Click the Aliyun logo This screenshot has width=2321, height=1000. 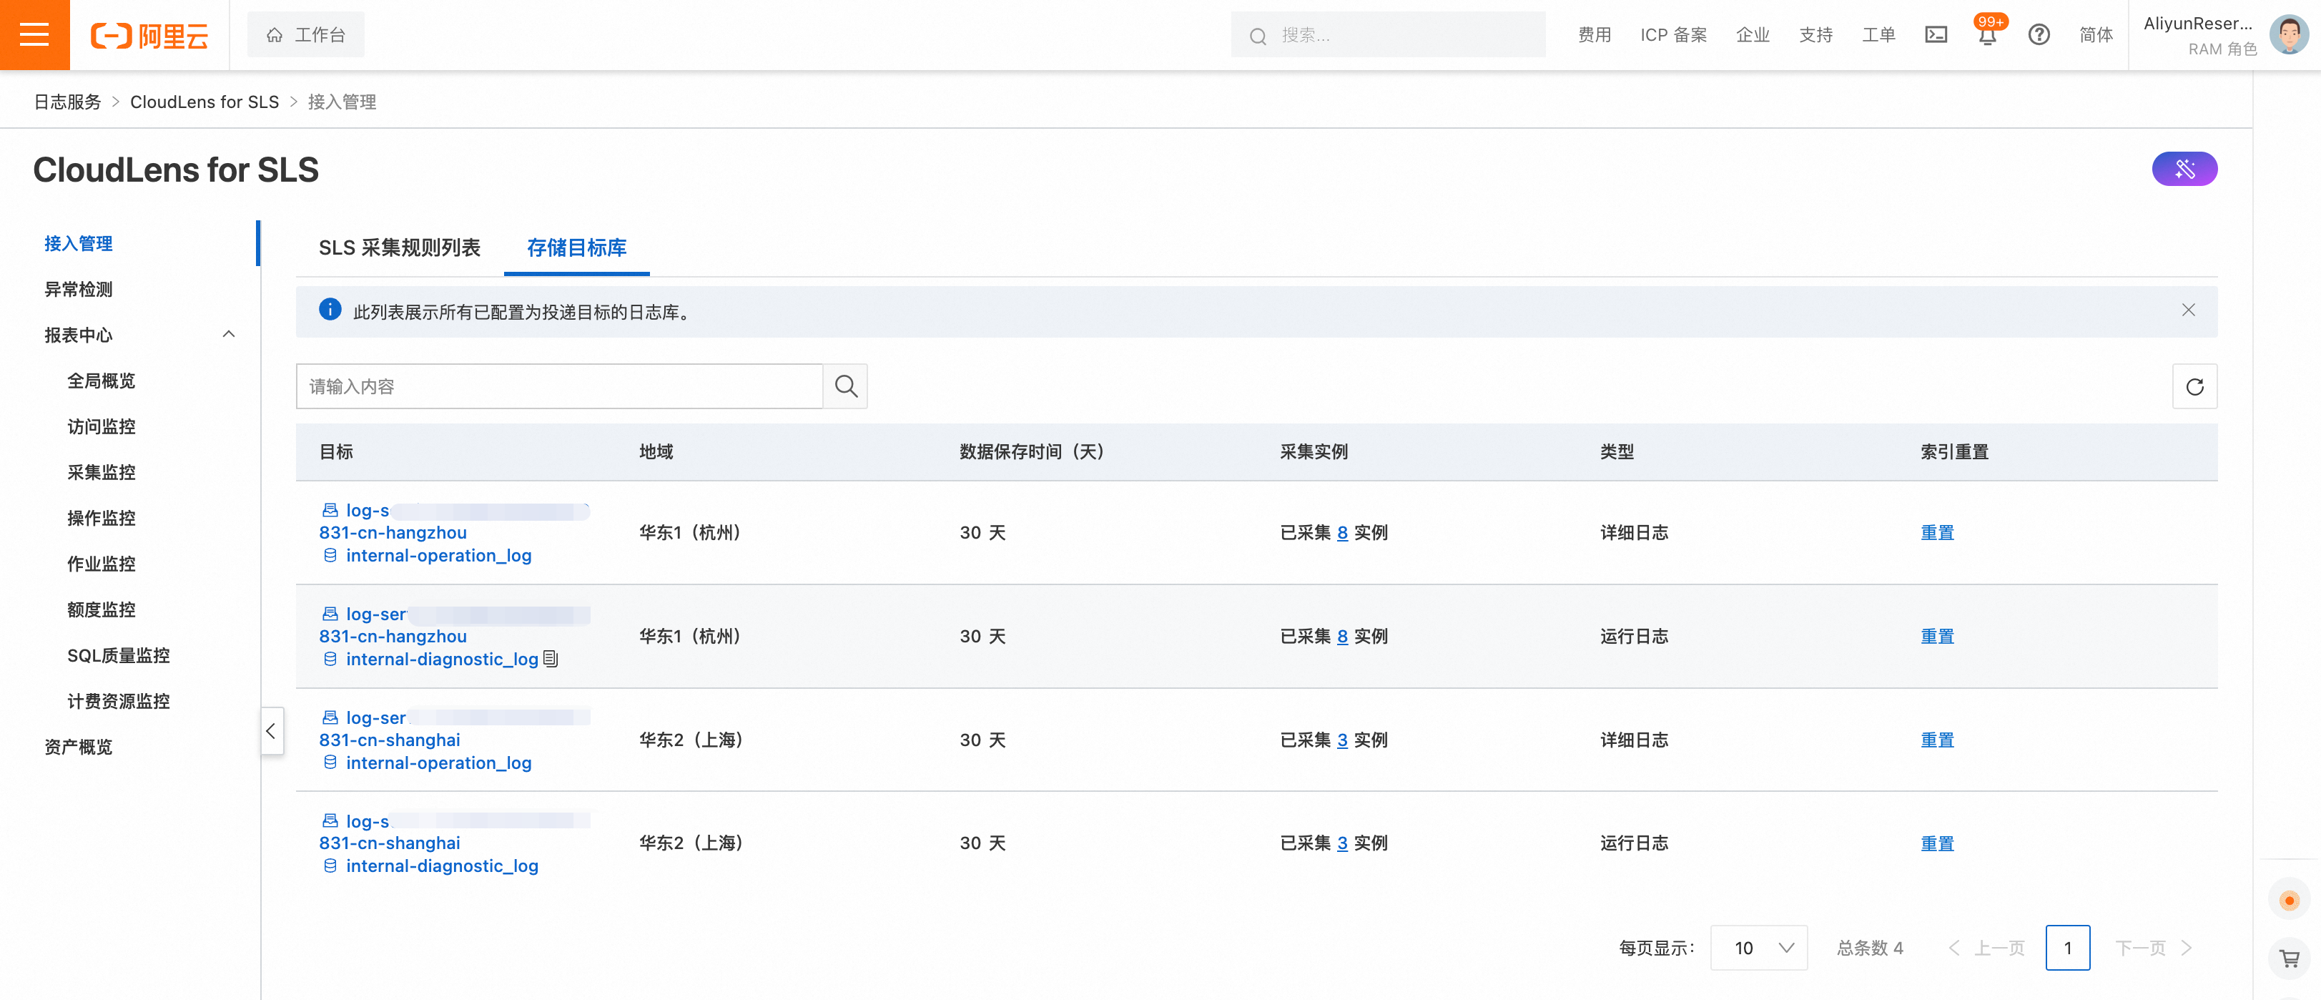click(149, 35)
